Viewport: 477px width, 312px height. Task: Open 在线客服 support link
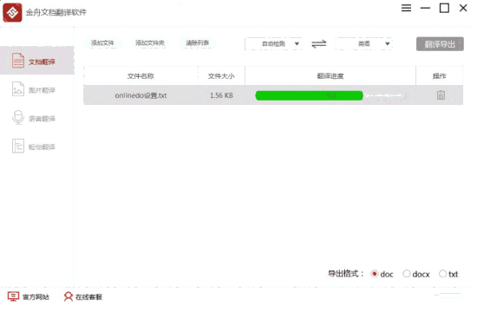83,296
